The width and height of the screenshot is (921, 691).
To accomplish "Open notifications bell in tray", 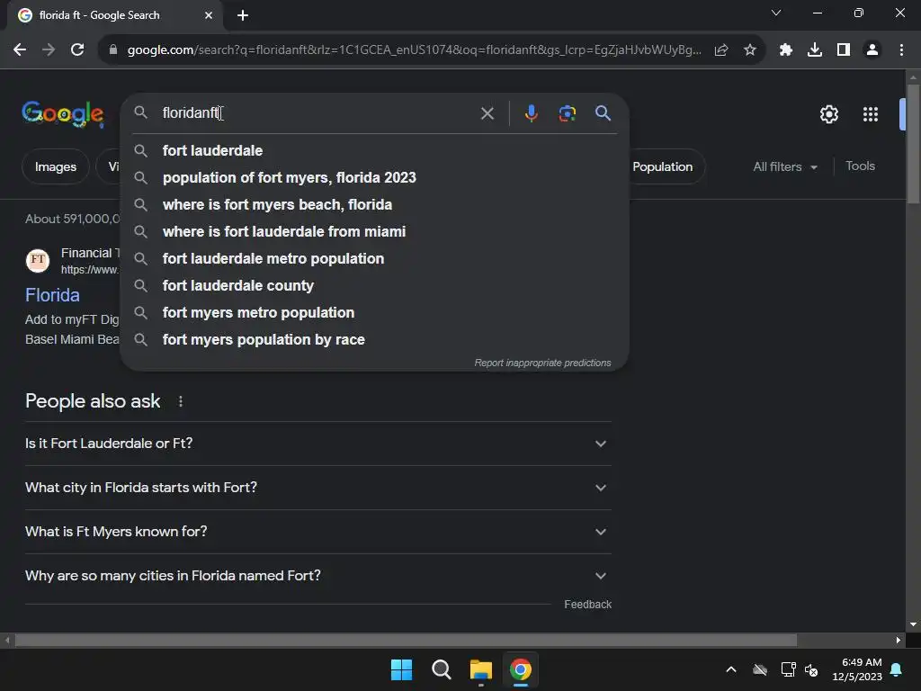I will click(897, 669).
